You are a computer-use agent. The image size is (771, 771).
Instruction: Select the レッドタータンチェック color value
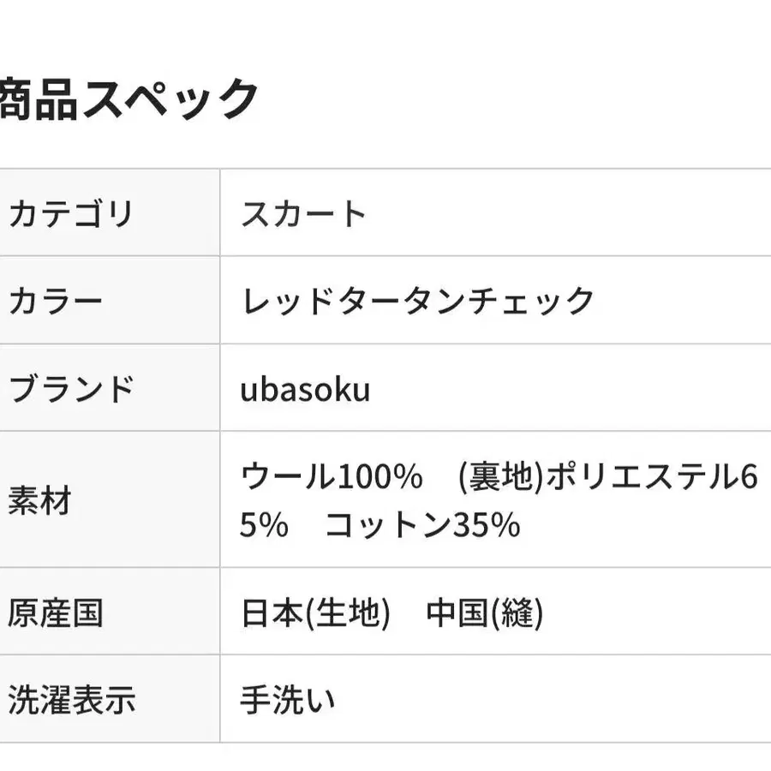click(x=417, y=301)
